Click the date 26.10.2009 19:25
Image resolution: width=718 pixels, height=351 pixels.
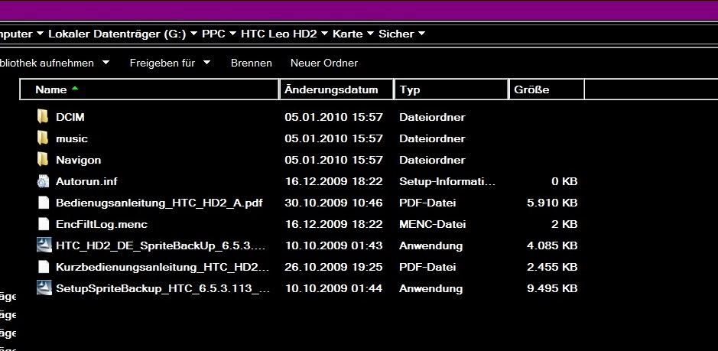click(333, 267)
